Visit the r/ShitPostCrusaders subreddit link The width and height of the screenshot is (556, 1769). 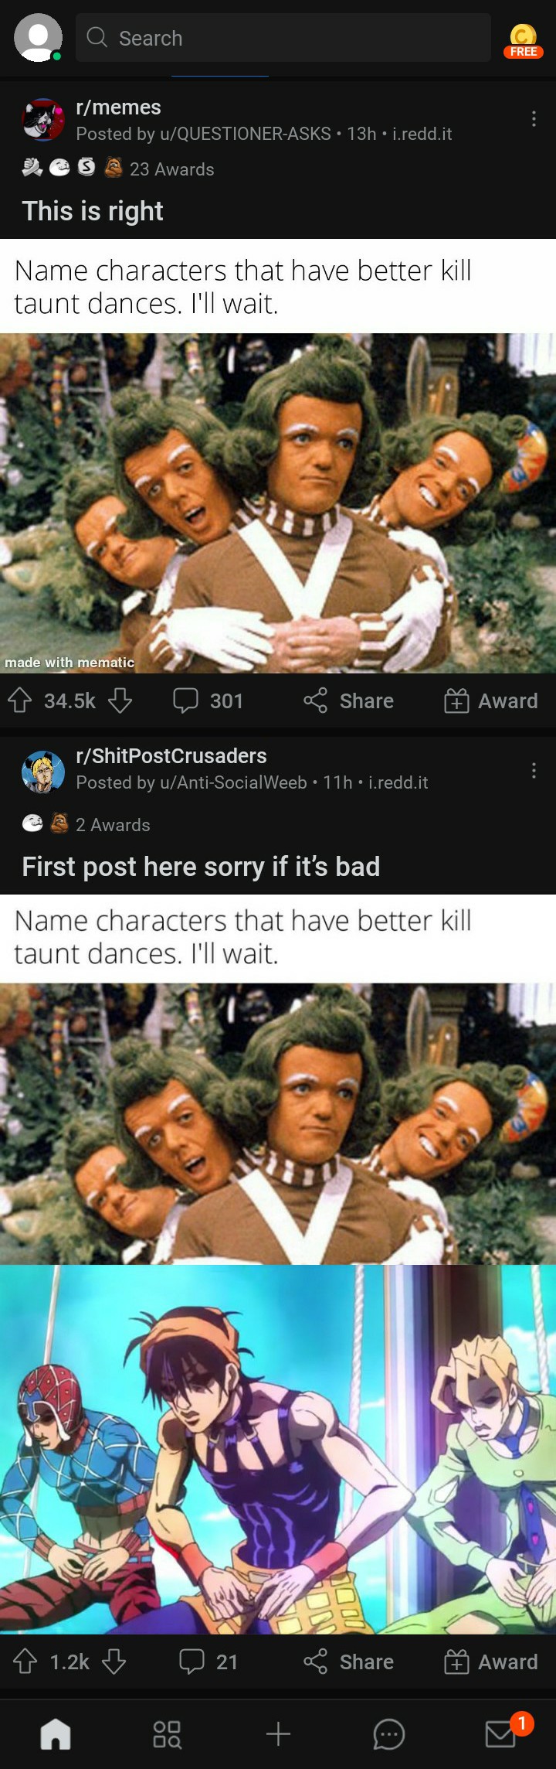click(171, 755)
